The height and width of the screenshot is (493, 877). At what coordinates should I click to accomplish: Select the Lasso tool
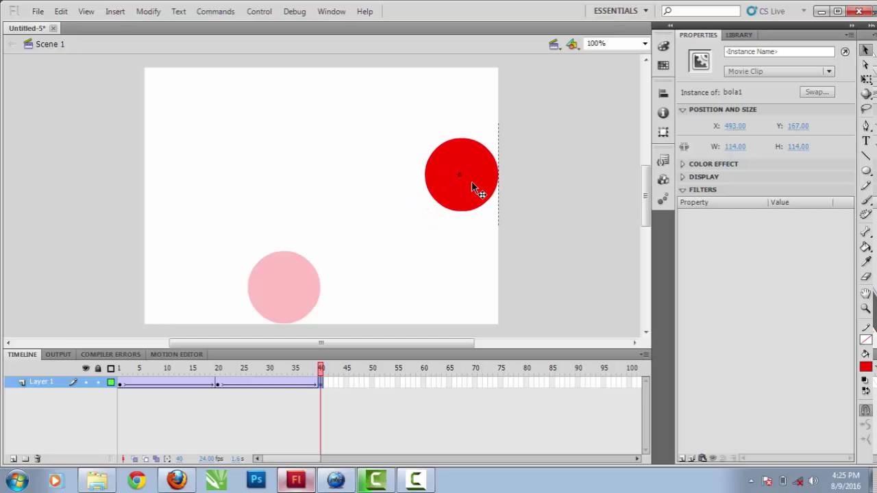866,109
